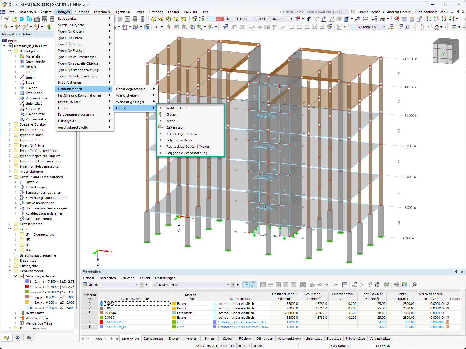The image size is (466, 349).
Task: Open the Berechnen menu
Action: 102,12
